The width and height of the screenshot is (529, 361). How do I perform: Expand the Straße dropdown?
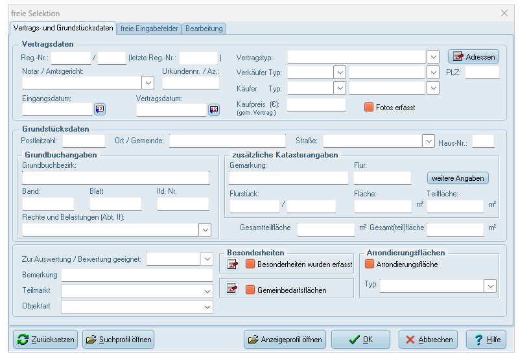point(428,141)
